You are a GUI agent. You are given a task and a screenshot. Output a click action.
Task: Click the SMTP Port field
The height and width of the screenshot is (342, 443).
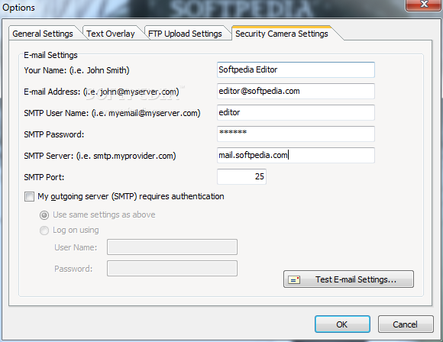coord(241,176)
